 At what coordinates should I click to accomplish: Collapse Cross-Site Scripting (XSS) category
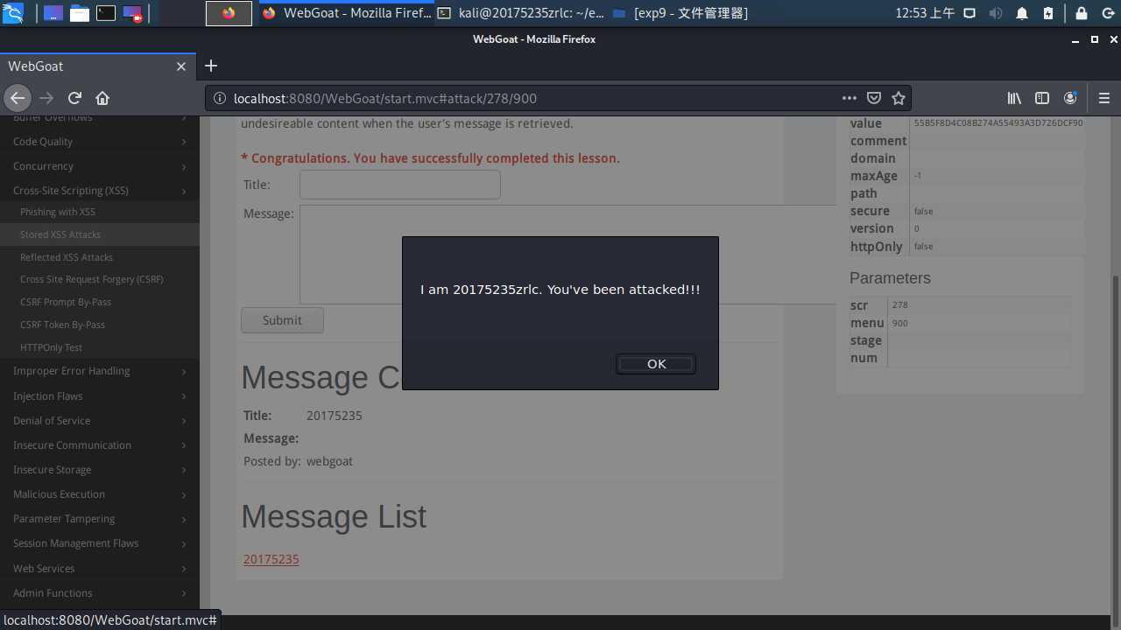100,191
